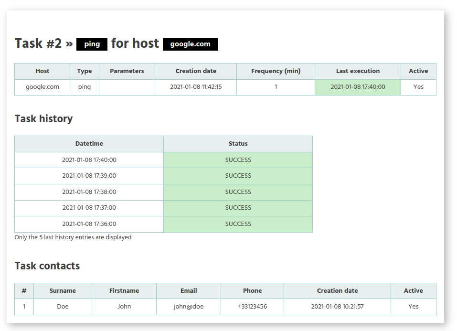Select the 'Status' column header

(x=238, y=144)
